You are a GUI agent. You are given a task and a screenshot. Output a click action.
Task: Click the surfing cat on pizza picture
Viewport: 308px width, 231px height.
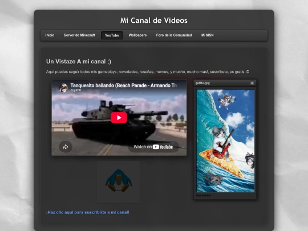click(x=225, y=141)
